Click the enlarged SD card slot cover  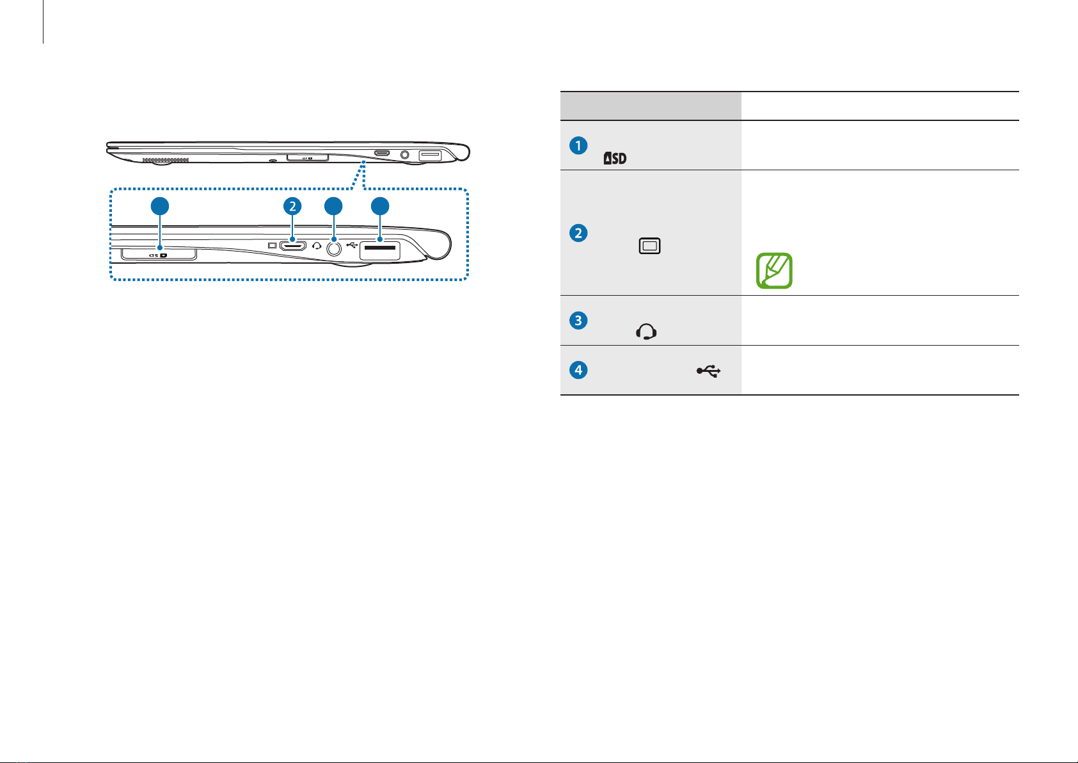point(159,254)
